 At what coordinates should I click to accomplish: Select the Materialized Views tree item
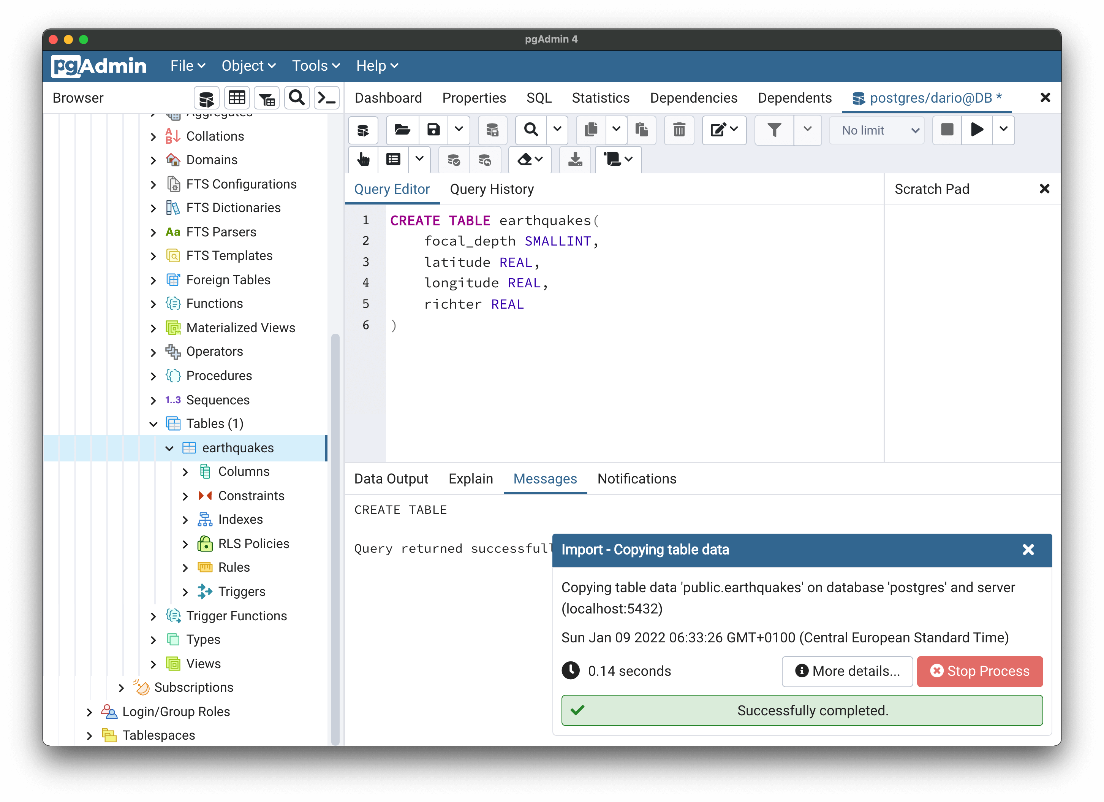pos(240,328)
